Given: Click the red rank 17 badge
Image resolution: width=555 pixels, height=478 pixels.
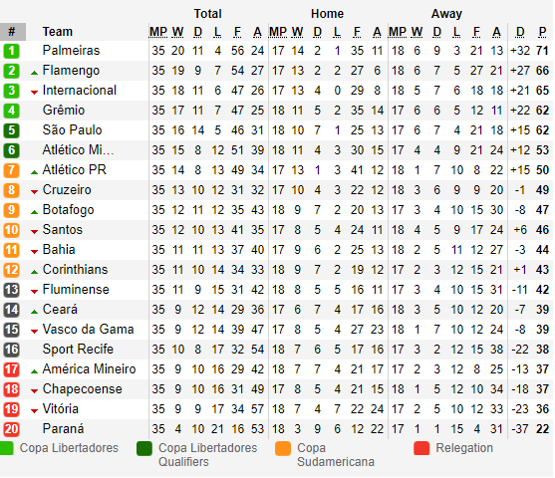Looking at the screenshot, I should (11, 369).
